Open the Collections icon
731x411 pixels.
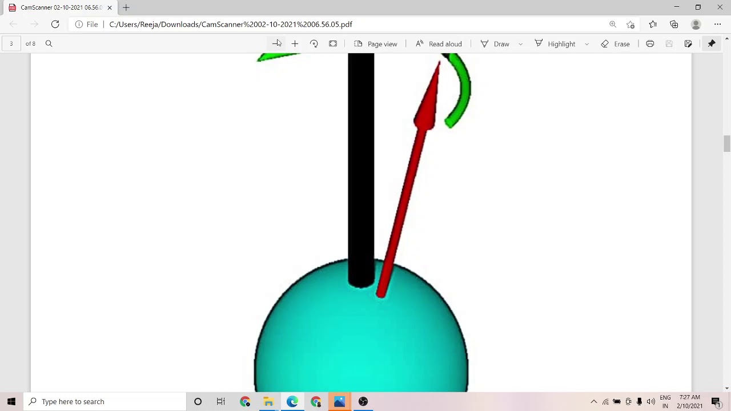[x=674, y=24]
